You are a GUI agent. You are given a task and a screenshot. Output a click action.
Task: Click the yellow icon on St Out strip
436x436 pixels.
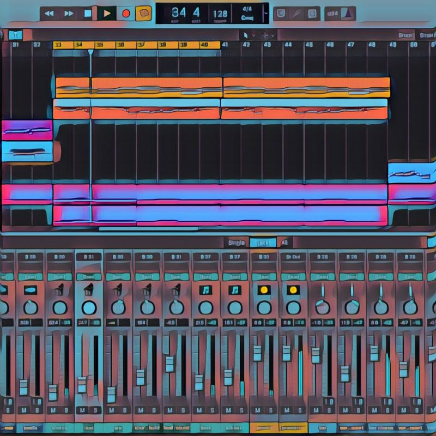[x=293, y=290]
